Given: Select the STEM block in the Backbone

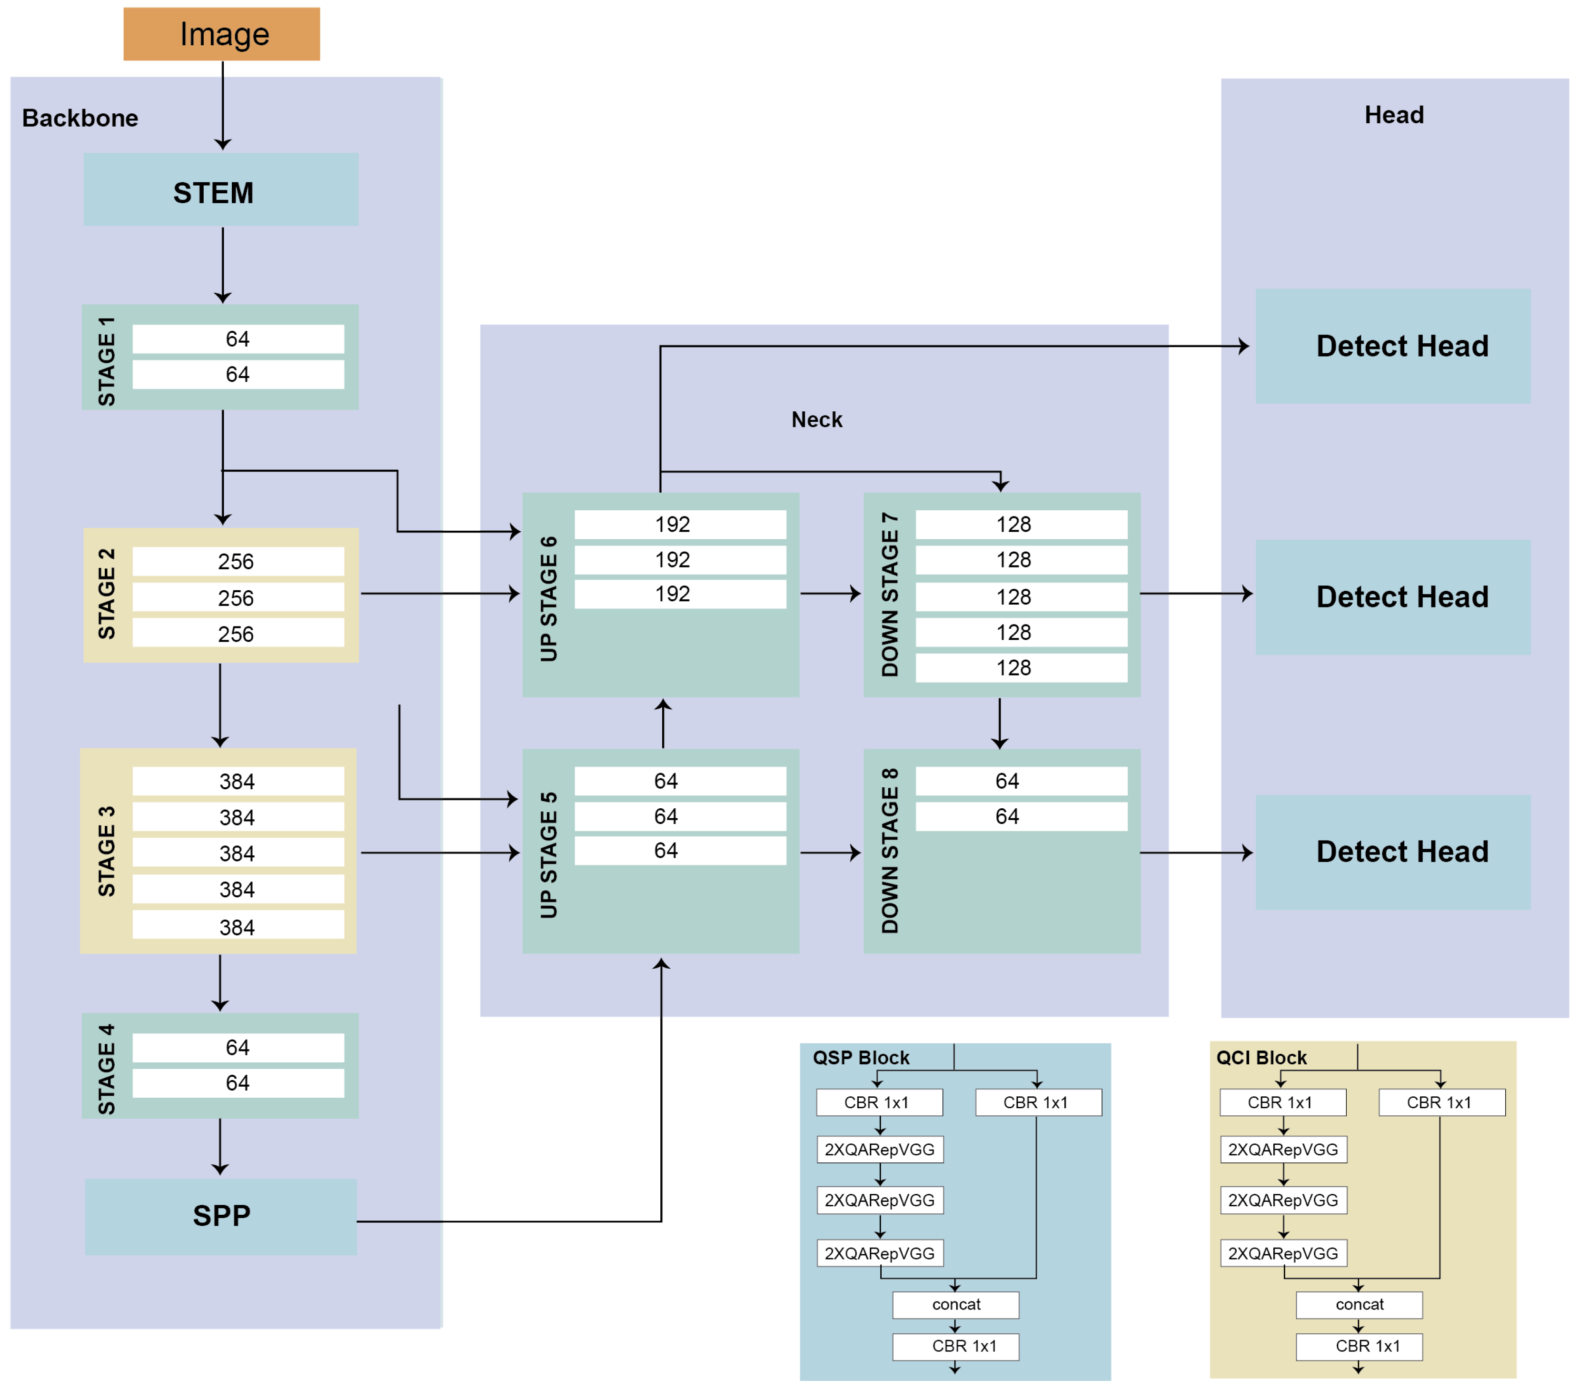Looking at the screenshot, I should click(220, 190).
